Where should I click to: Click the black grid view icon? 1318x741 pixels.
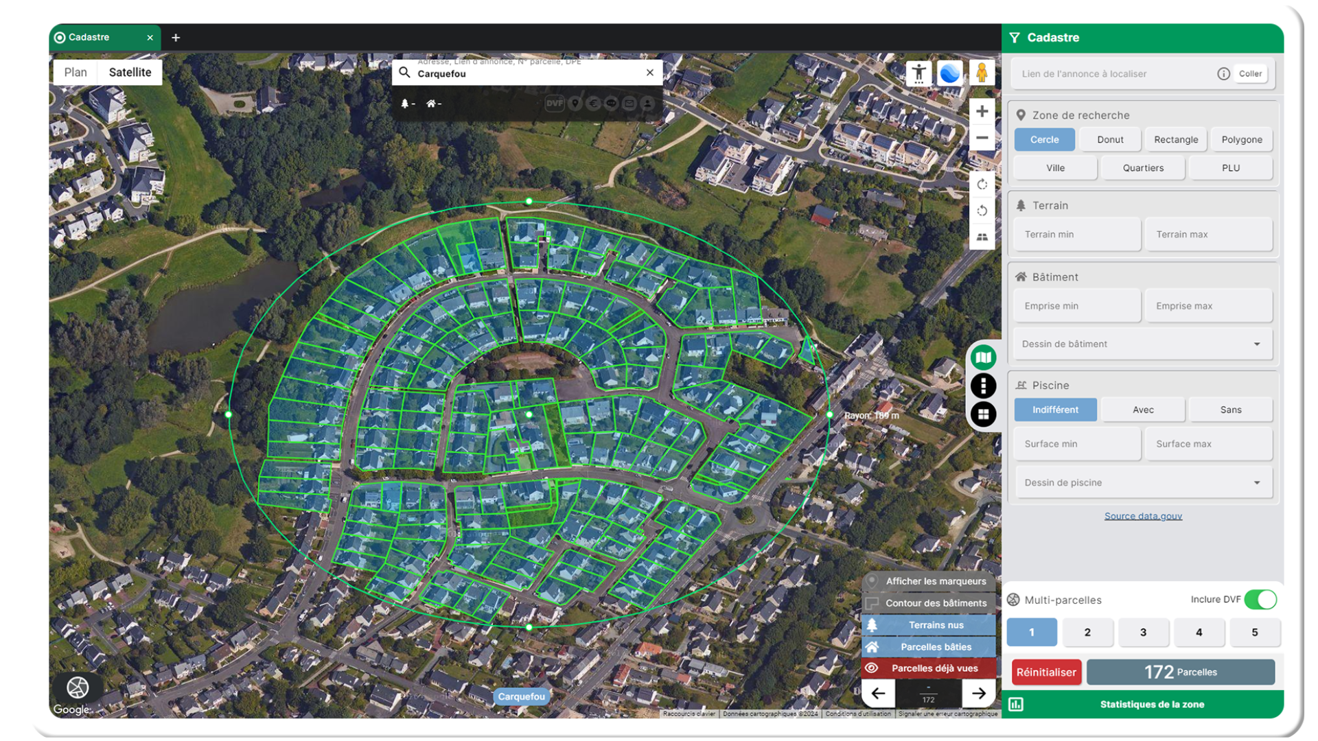(x=984, y=414)
